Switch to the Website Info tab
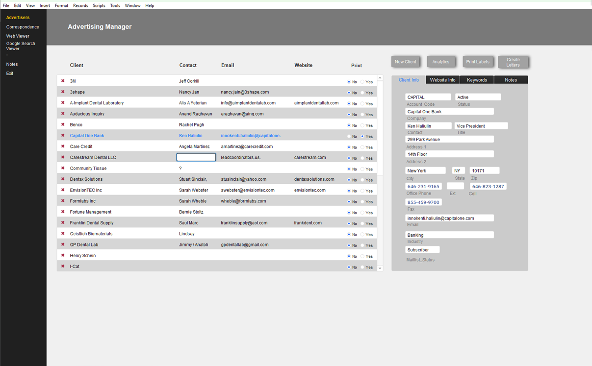The height and width of the screenshot is (366, 592). 443,80
